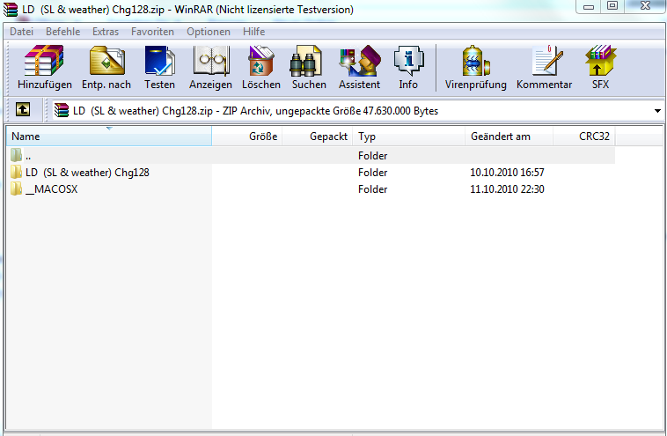Click the Hinzufügen toolbar icon
667x436 pixels.
tap(44, 68)
